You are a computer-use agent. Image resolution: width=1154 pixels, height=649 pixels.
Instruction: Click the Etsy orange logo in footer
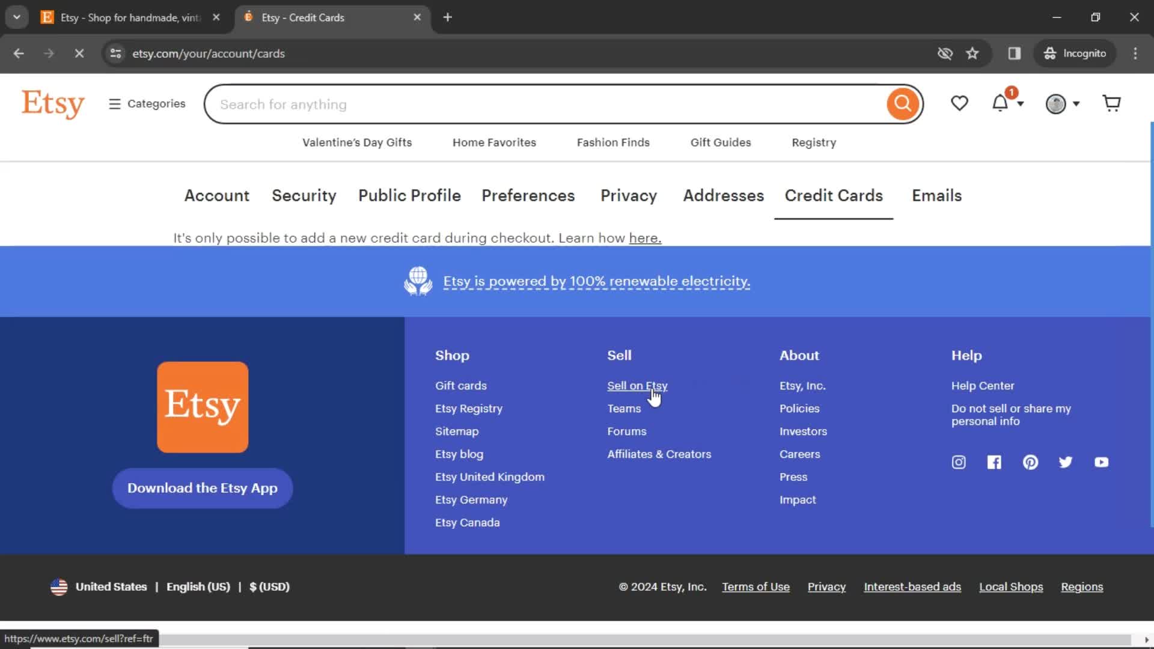tap(202, 407)
